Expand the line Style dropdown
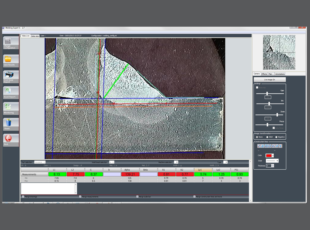 point(277,161)
